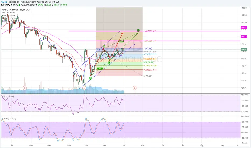251x148 pixels.
Task: Click the H:85.01 high value
Action: [47, 5]
